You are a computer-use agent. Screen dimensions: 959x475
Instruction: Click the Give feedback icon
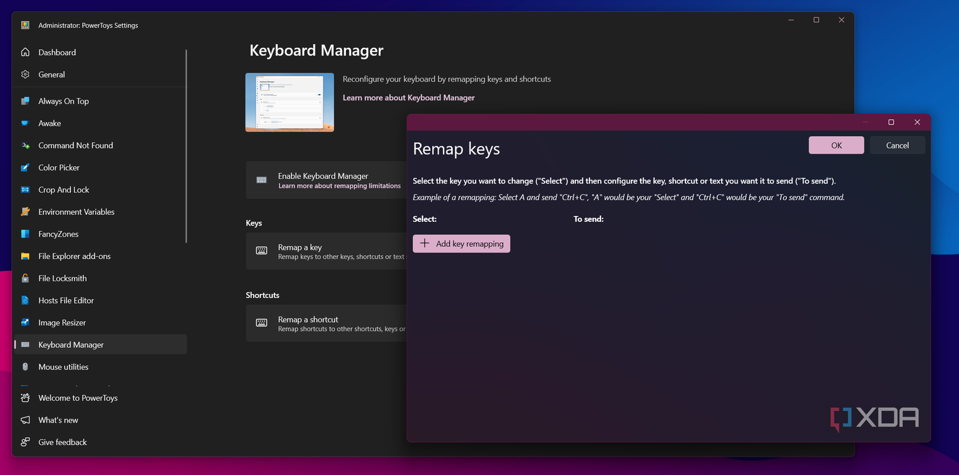point(26,442)
